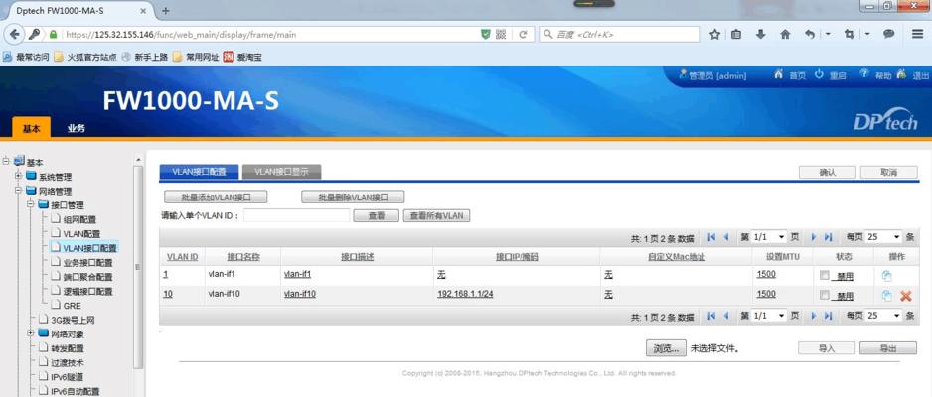Open bottom page number dropdown 1/1

point(769,315)
